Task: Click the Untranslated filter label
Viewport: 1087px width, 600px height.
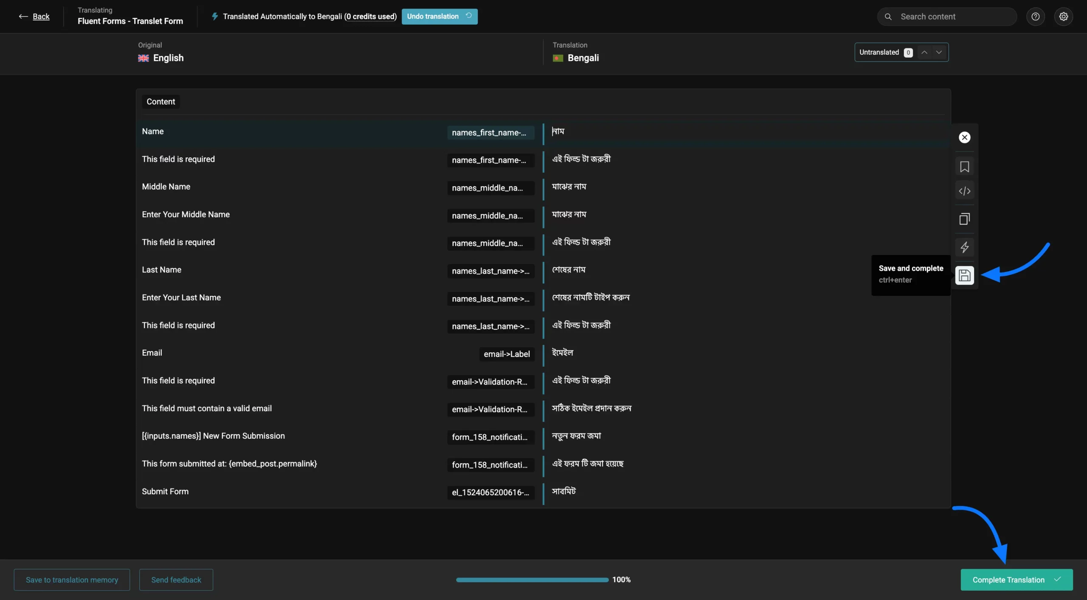Action: tap(879, 52)
